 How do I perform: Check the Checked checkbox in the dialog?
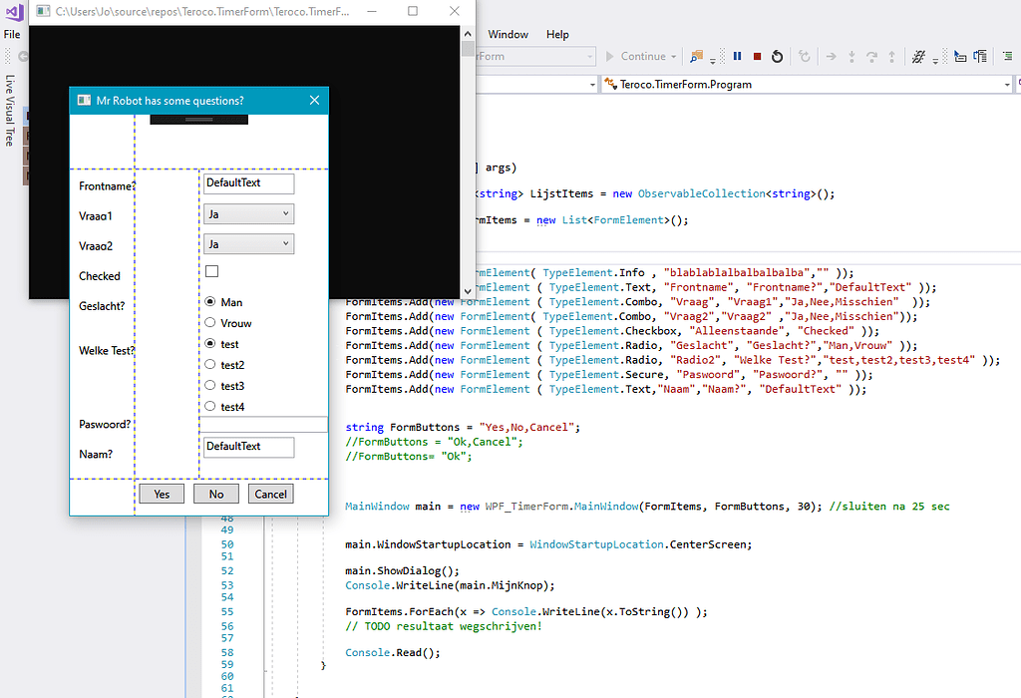pyautogui.click(x=211, y=270)
